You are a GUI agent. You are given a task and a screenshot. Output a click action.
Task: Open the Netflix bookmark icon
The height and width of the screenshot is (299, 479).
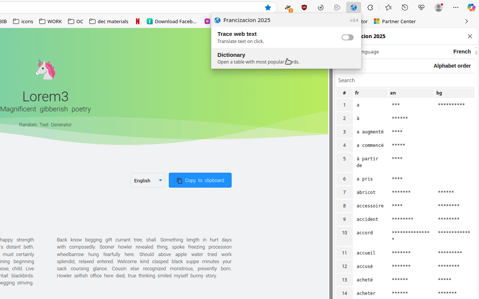(x=138, y=21)
